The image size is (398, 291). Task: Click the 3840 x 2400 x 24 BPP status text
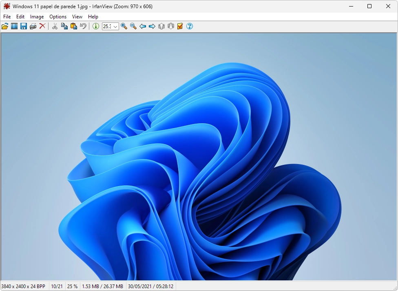pos(23,287)
